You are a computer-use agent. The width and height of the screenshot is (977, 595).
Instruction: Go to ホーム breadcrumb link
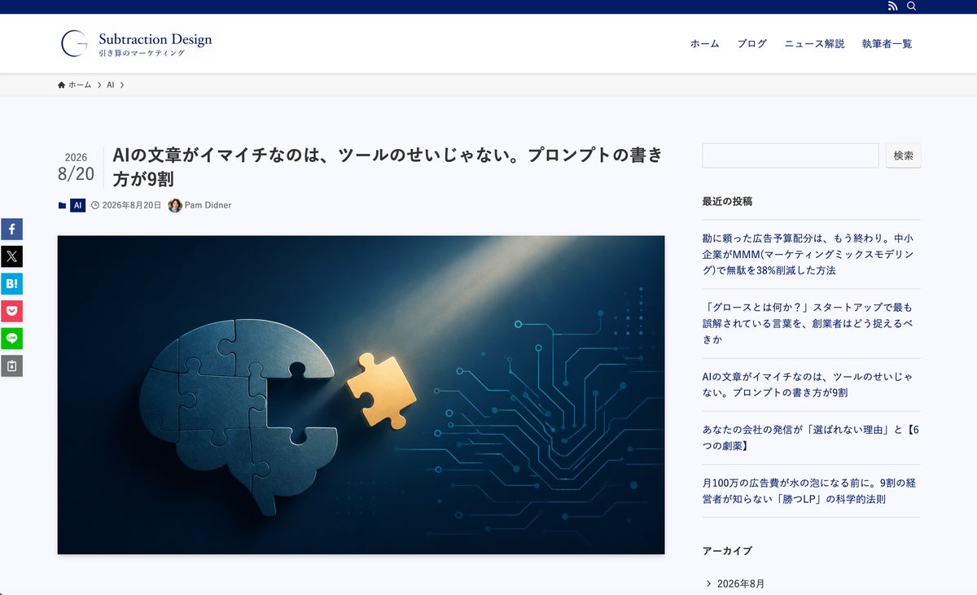80,85
